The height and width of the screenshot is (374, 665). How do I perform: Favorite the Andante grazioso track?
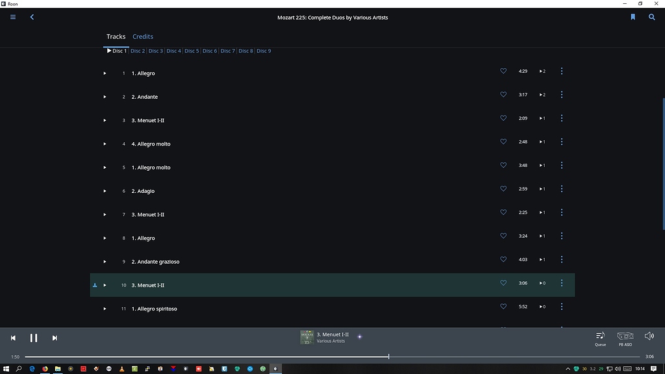[x=503, y=260]
